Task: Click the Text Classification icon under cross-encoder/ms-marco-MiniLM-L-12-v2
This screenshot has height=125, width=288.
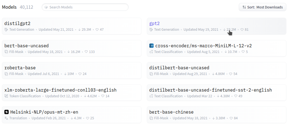Action: [x=151, y=52]
